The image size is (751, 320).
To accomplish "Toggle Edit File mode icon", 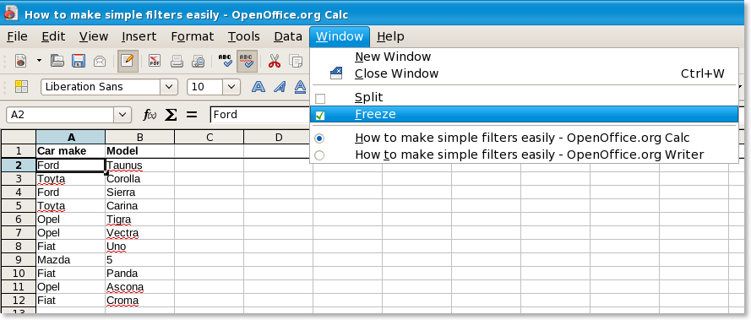I will point(128,61).
